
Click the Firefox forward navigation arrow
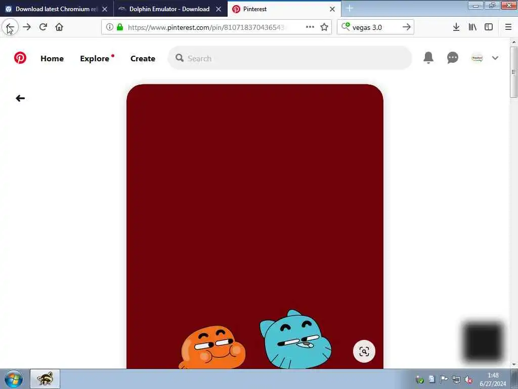pos(27,27)
